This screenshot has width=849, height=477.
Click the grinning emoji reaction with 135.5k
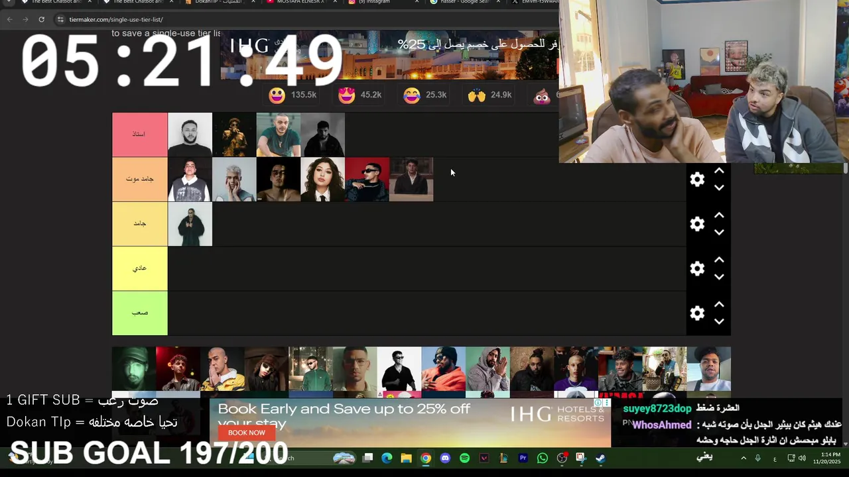[x=277, y=95]
